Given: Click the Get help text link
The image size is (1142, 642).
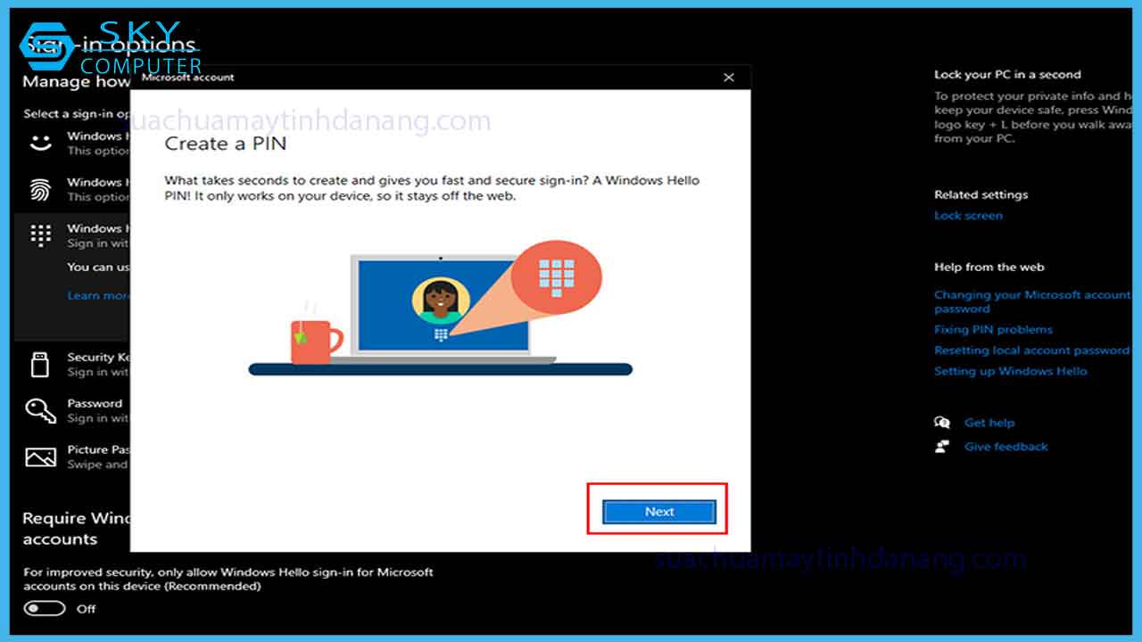Looking at the screenshot, I should [989, 422].
